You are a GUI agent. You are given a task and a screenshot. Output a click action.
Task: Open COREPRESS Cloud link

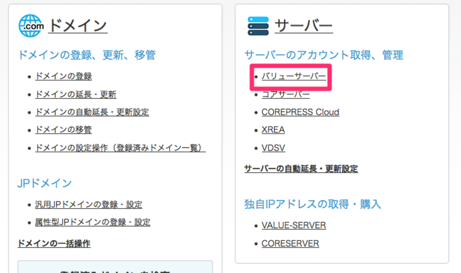pos(300,112)
